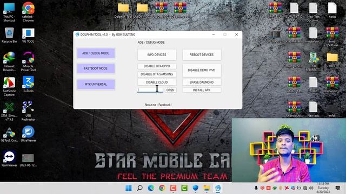Open the clock and date flyout

pos(323,188)
